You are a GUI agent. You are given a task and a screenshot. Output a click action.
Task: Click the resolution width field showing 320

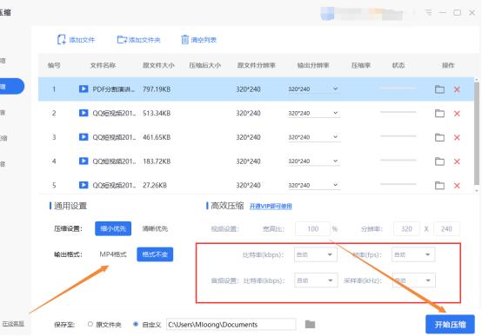[x=406, y=228]
